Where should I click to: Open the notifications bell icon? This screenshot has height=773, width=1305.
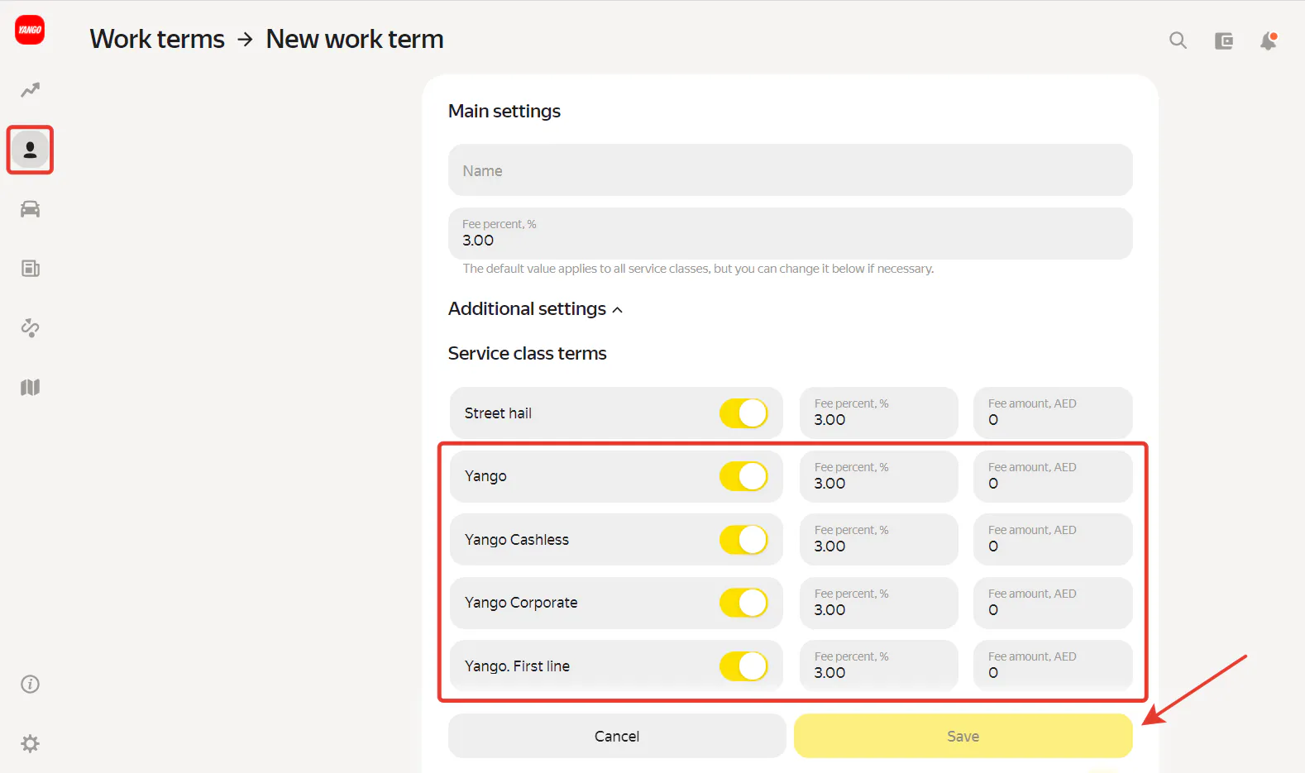(x=1269, y=41)
